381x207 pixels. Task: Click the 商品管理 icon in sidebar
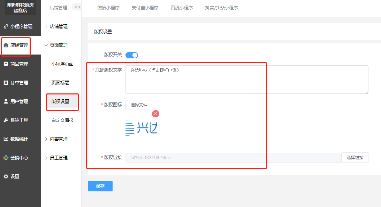click(x=6, y=64)
